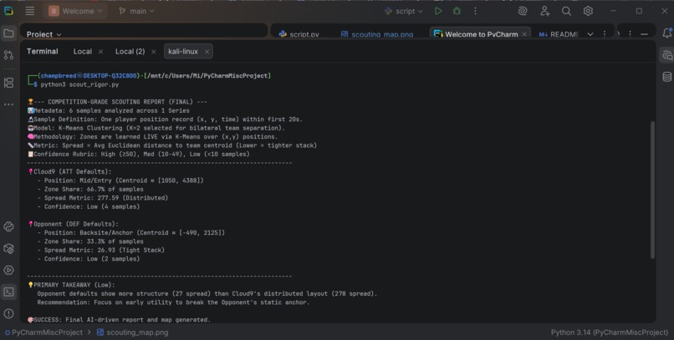Viewport: 674px width, 340px height.
Task: Close the Local terminal tab
Action: 100,52
